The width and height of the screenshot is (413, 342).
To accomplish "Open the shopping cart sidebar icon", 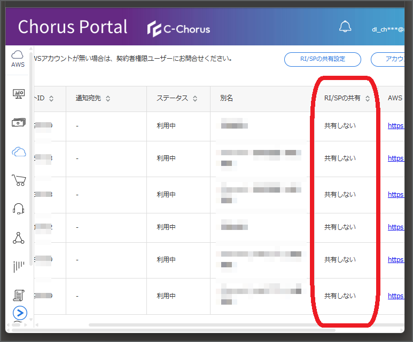I will [x=19, y=180].
